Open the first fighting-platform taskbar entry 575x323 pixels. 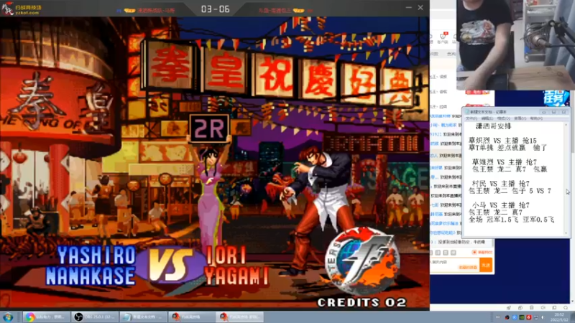[x=192, y=317]
